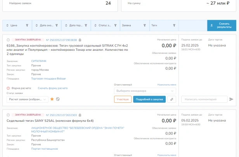Click the Скачать результаты button
This screenshot has width=239, height=157.
[222, 26]
